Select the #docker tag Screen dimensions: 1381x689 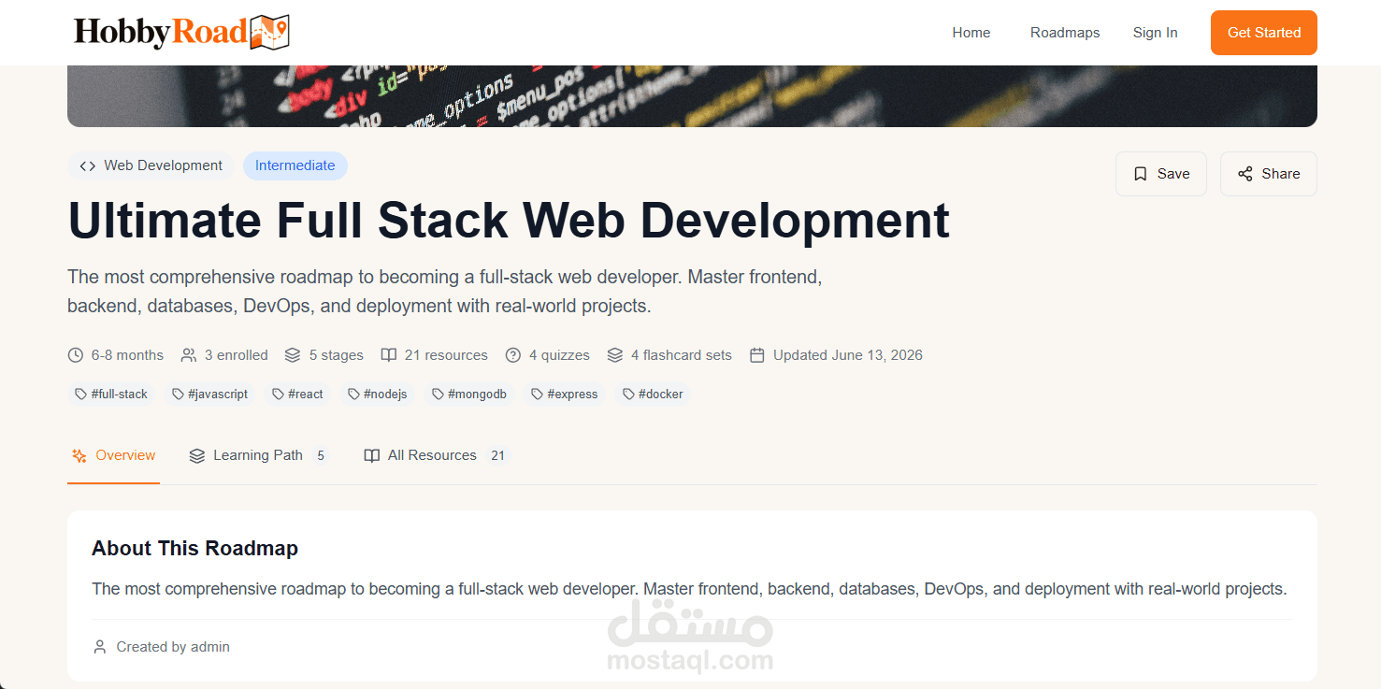click(x=654, y=395)
